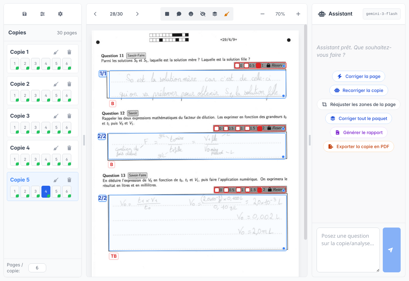Click the save disk icon

[24, 14]
